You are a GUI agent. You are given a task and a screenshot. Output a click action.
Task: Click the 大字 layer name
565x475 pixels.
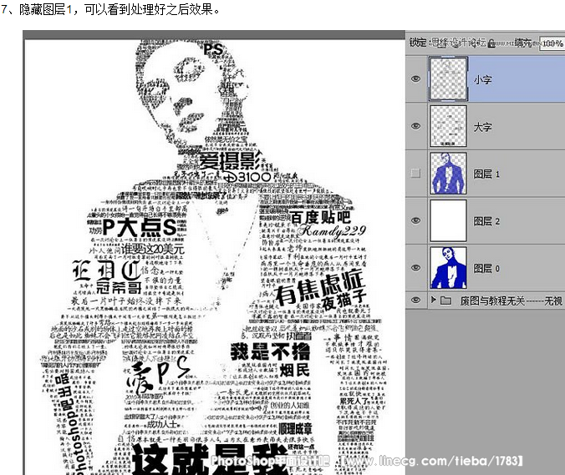(x=482, y=127)
